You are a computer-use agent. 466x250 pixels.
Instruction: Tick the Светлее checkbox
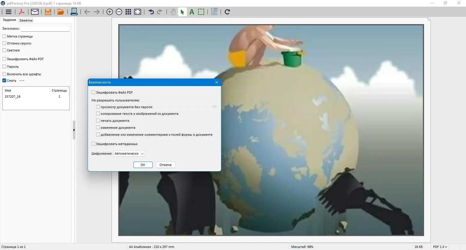coord(4,50)
